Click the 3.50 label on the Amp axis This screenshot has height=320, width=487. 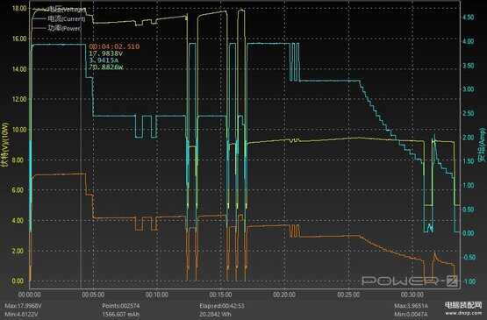(x=469, y=66)
